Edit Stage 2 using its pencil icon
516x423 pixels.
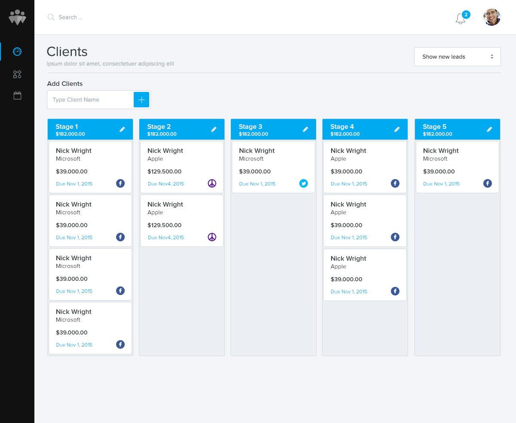coord(214,129)
